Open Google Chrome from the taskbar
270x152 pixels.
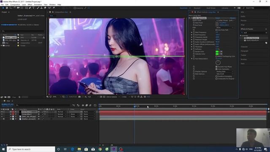pos(100,149)
